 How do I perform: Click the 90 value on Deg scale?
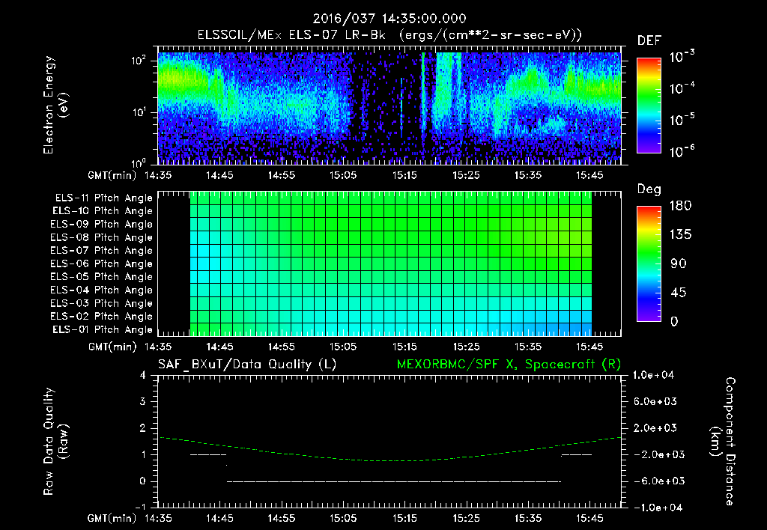point(679,264)
